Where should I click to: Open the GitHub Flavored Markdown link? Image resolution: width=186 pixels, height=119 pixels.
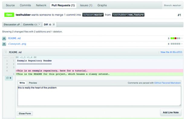click(167, 83)
